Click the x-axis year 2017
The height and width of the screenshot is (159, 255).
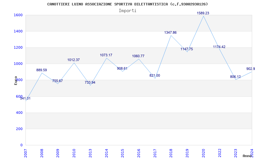pos(155,153)
